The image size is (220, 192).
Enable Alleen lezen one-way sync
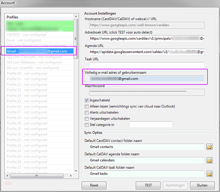(87, 106)
